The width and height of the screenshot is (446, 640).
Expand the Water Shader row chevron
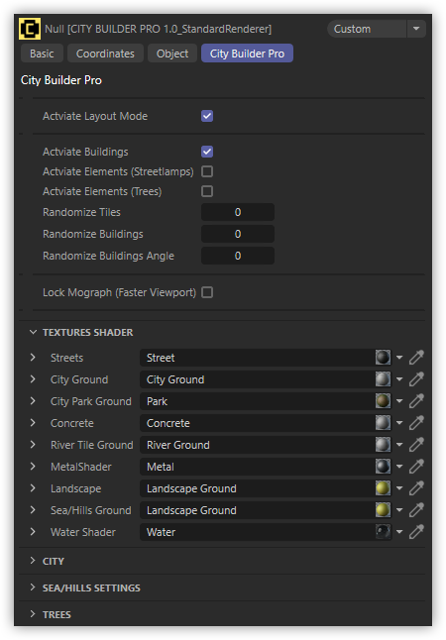pyautogui.click(x=33, y=532)
